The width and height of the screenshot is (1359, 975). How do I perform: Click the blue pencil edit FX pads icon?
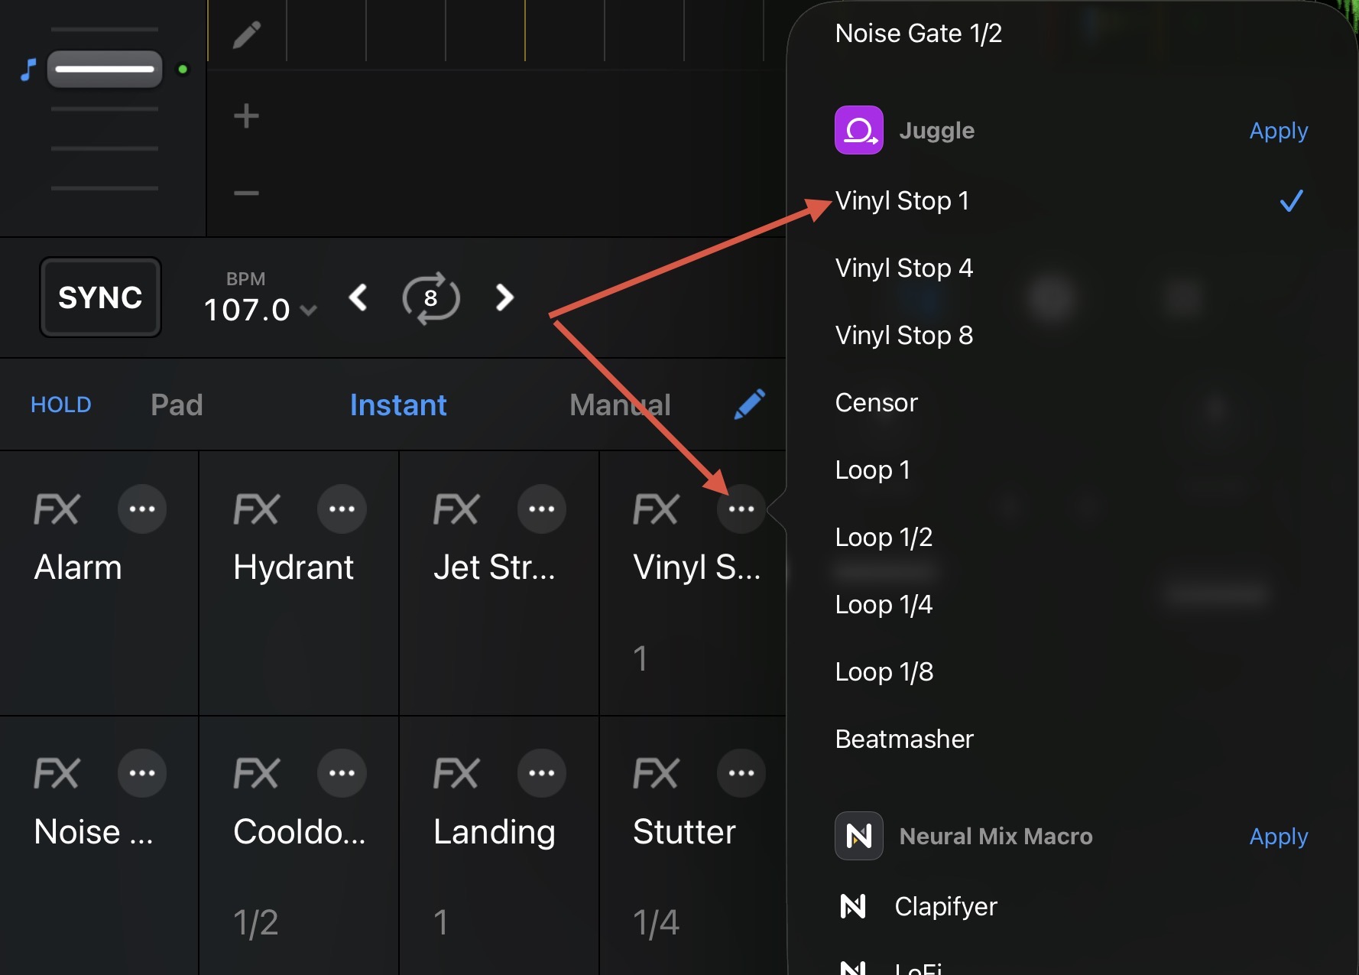point(750,404)
